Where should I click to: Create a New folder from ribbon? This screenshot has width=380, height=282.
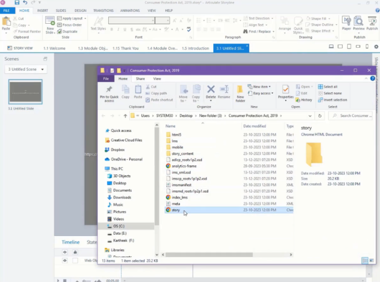240,92
